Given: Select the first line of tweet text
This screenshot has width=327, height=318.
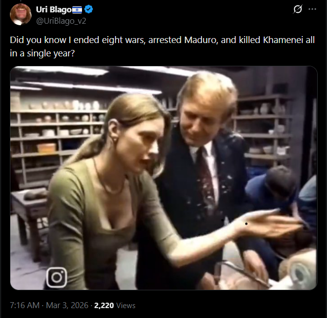Looking at the screenshot, I should pyautogui.click(x=162, y=40).
